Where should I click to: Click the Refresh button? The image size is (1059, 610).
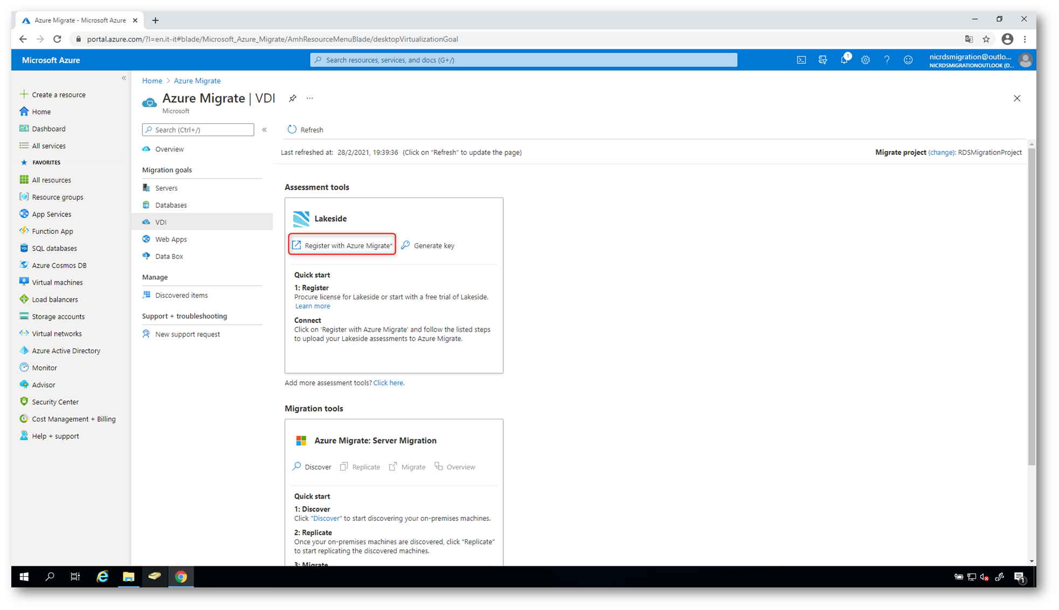306,130
